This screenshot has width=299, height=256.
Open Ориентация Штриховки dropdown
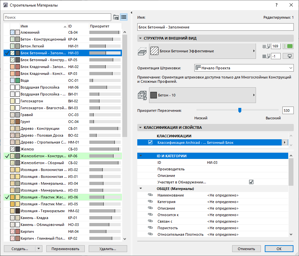[x=244, y=68]
